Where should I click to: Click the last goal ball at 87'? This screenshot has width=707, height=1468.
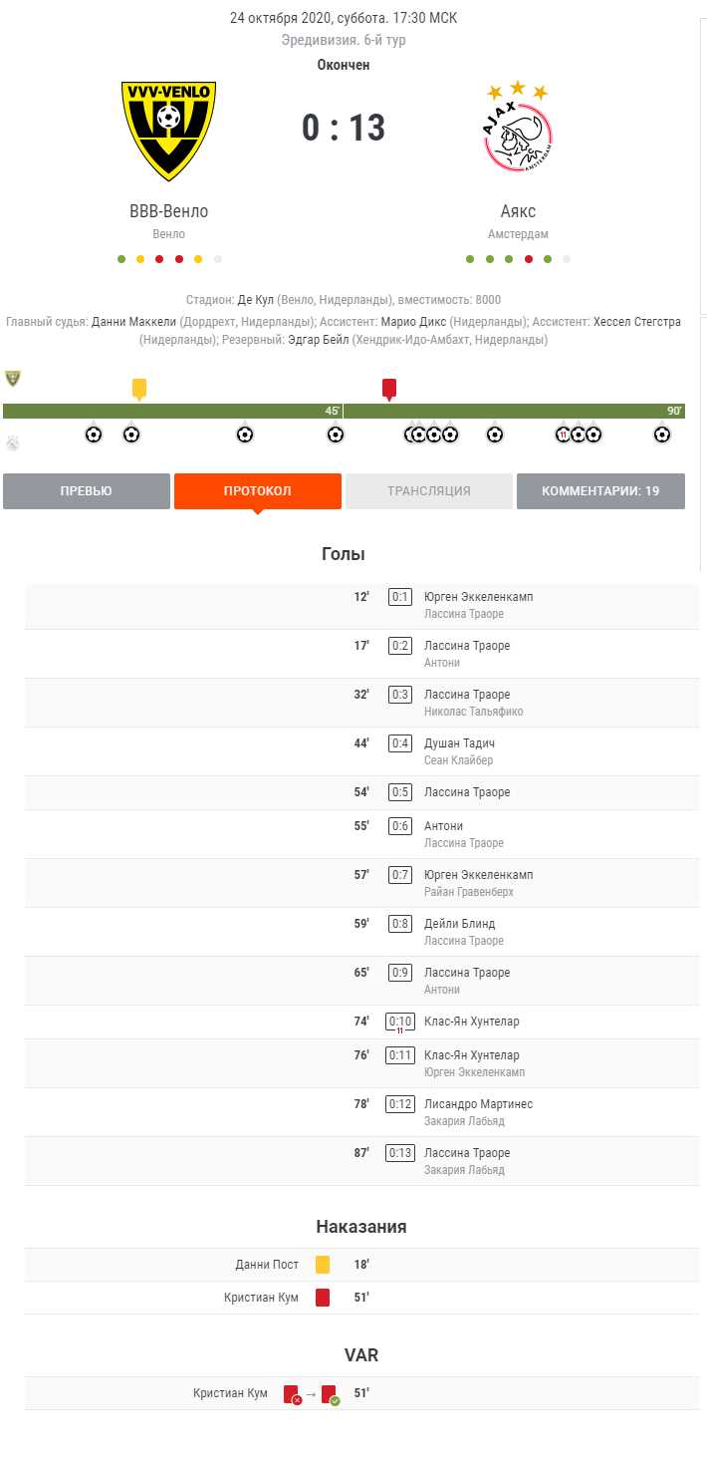click(662, 435)
